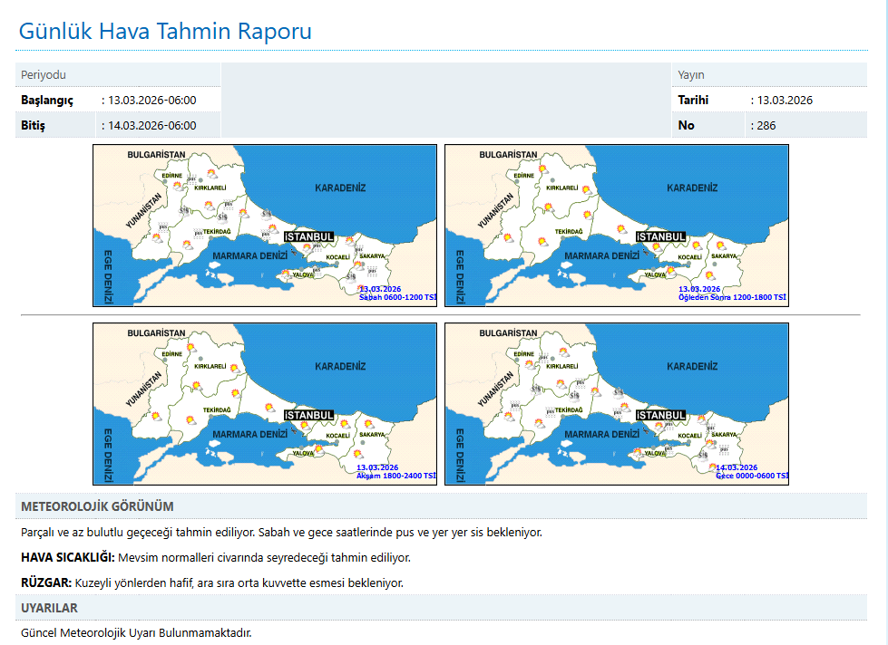This screenshot has width=888, height=645.
Task: Click the İSTANBUL label on the Sabah map
Action: click(x=308, y=236)
